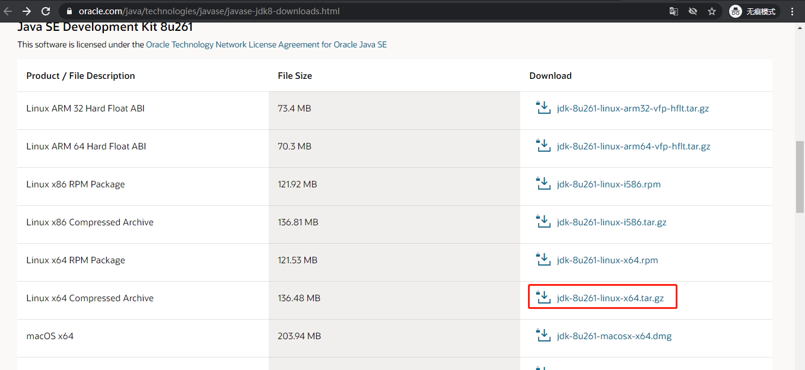Open the translate page icon

[x=674, y=11]
